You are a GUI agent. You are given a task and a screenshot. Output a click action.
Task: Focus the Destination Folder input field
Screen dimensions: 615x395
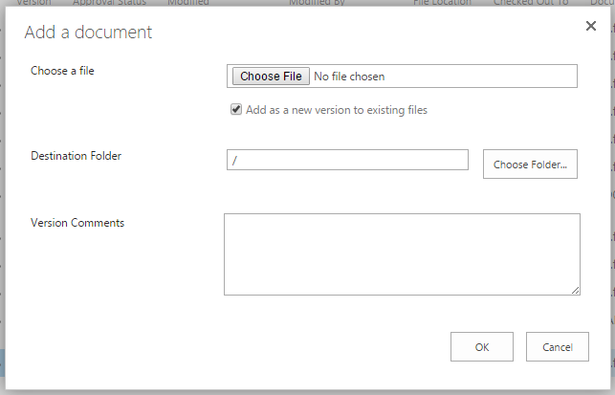tap(347, 160)
